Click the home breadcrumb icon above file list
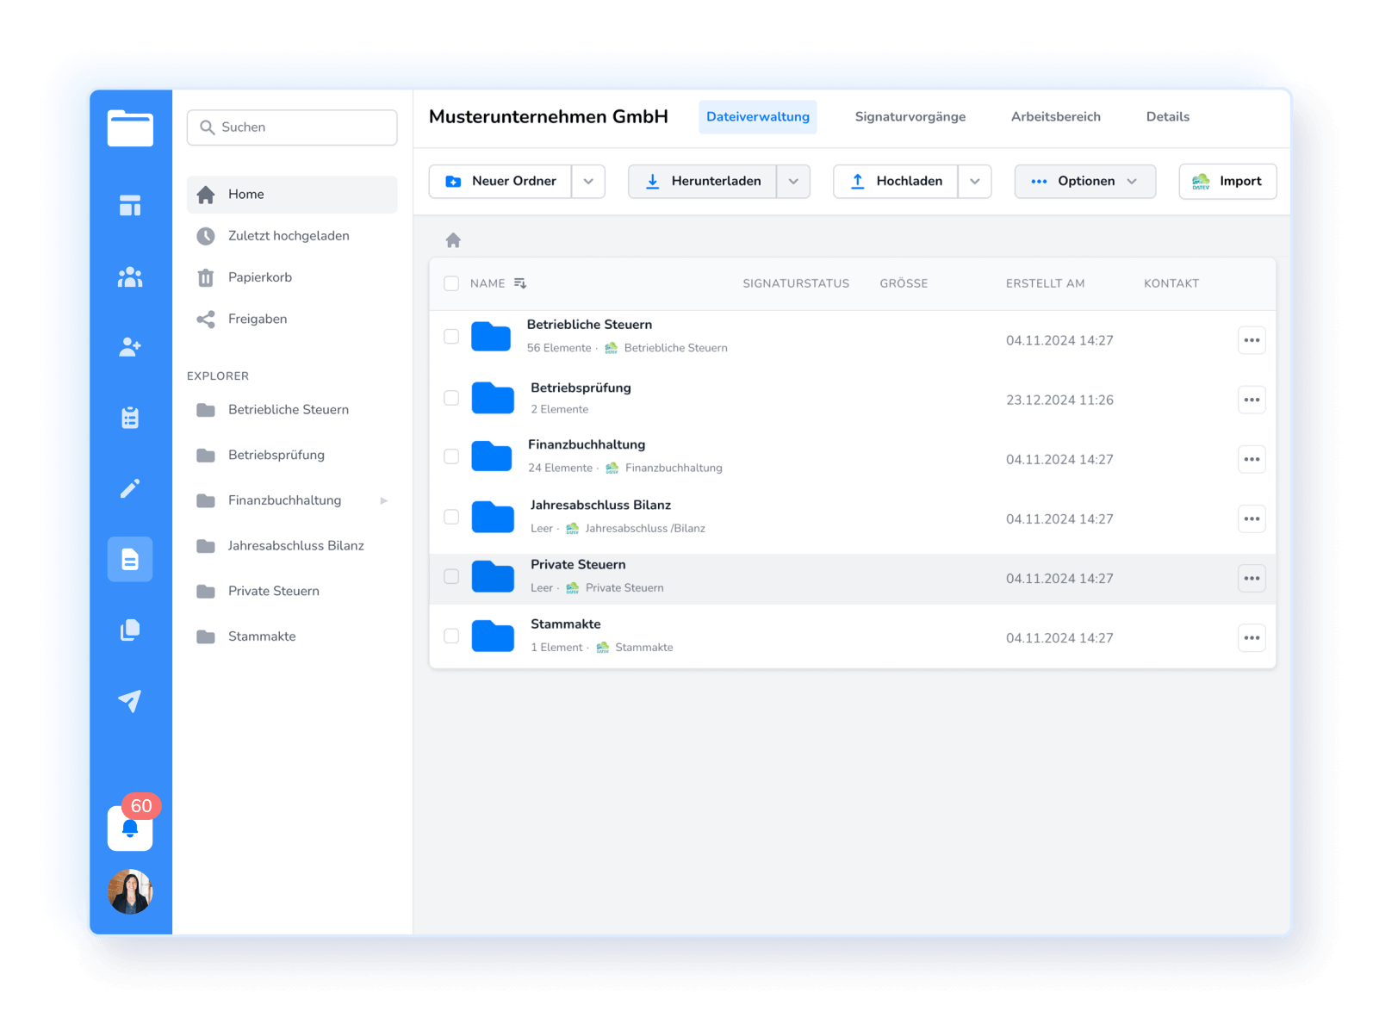1379x1024 pixels. [453, 240]
